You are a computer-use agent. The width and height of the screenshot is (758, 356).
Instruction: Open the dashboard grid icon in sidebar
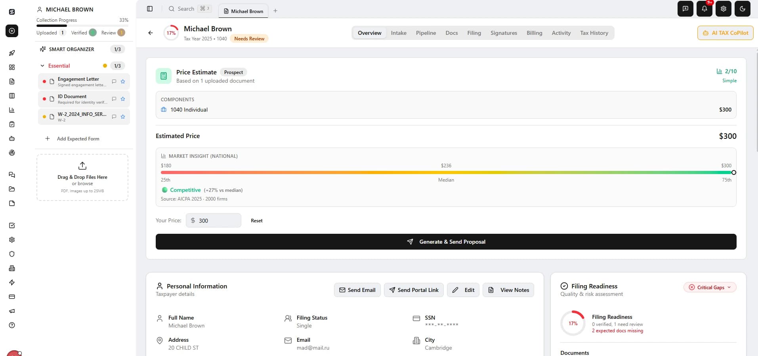pos(12,67)
